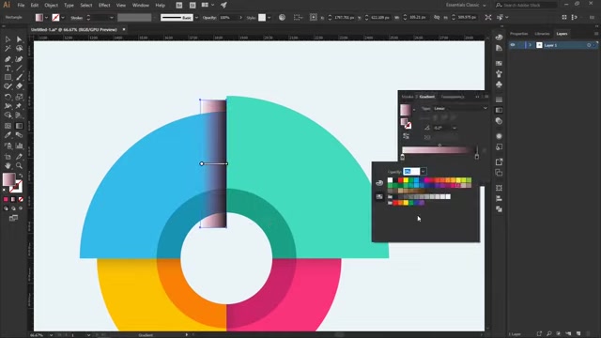Set paint mode to Color
Screen dimensions: 601x338
[6, 199]
